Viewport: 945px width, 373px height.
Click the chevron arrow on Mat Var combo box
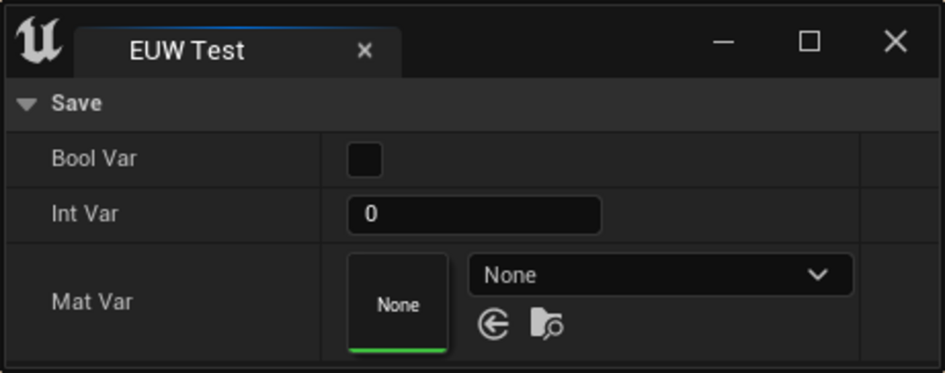click(818, 275)
